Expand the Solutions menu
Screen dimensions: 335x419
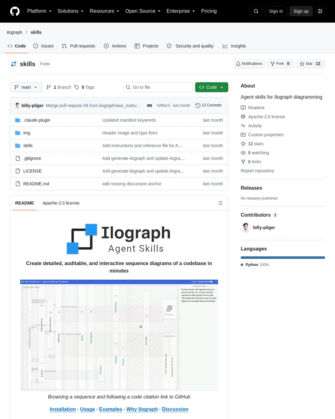coord(70,11)
